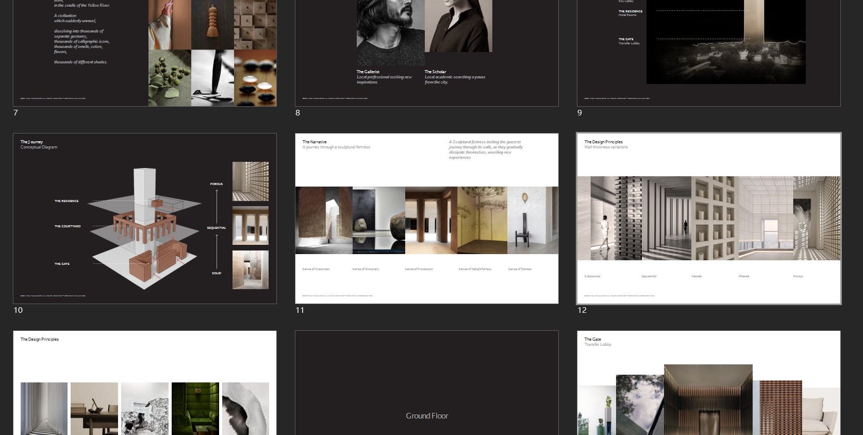Click "The Design Principles" title on slide 12

point(603,142)
